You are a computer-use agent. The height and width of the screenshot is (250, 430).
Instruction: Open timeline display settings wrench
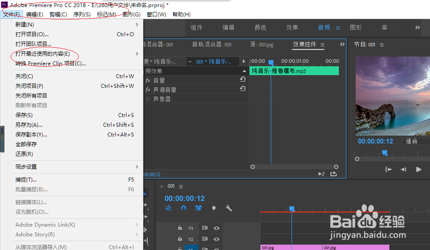229,208
